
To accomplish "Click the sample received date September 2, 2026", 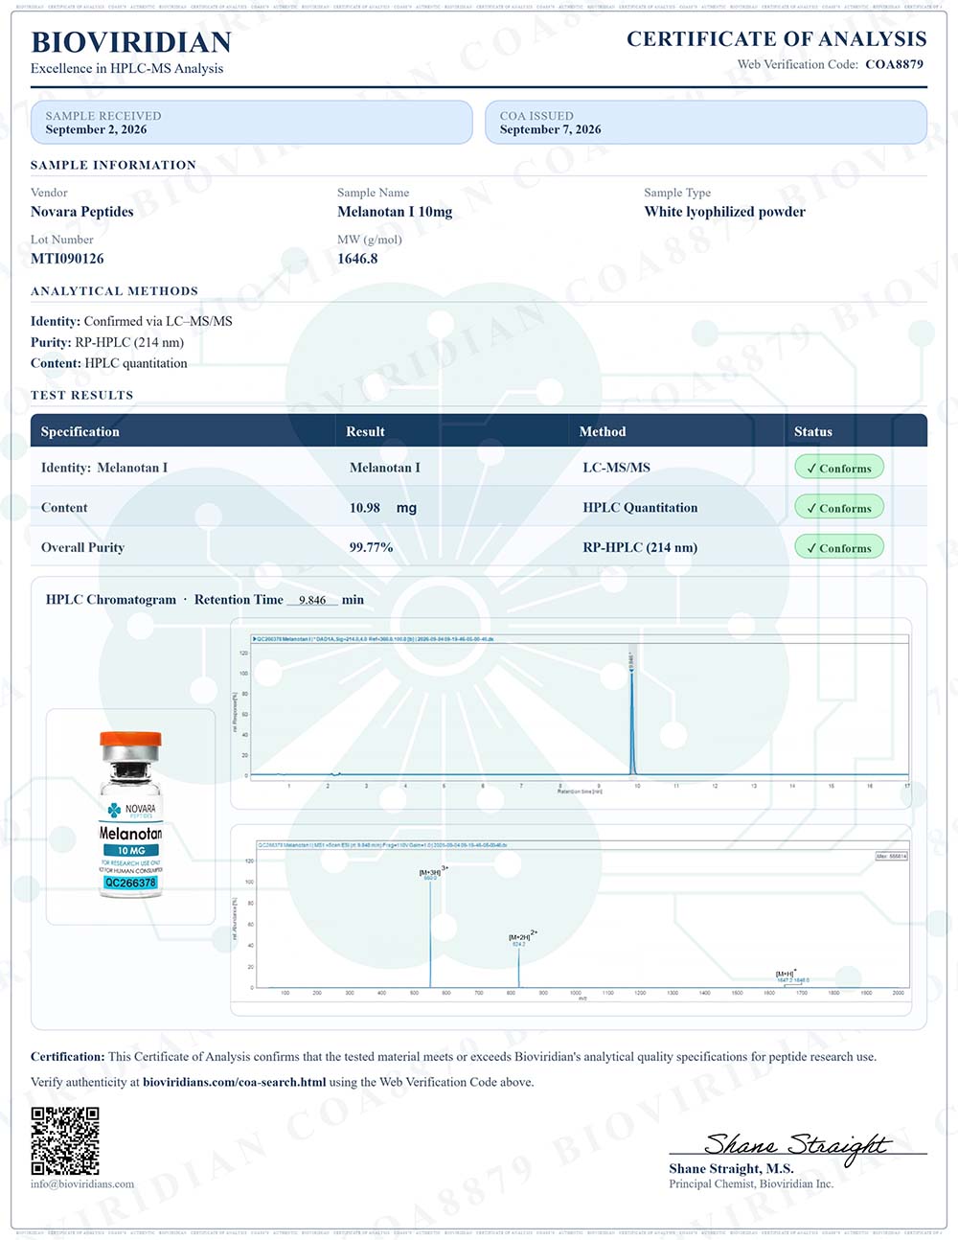I will click(96, 129).
